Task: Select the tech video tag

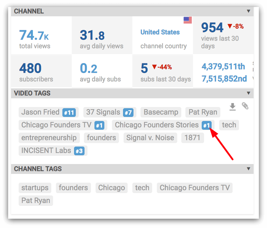Action: coord(229,125)
